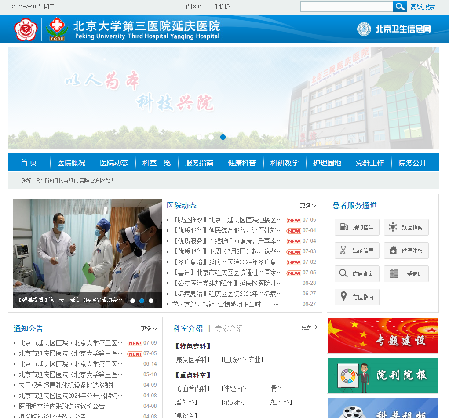This screenshot has width=449, height=418.
Task: Click the 专题建设 red banner
Action: tap(383, 335)
